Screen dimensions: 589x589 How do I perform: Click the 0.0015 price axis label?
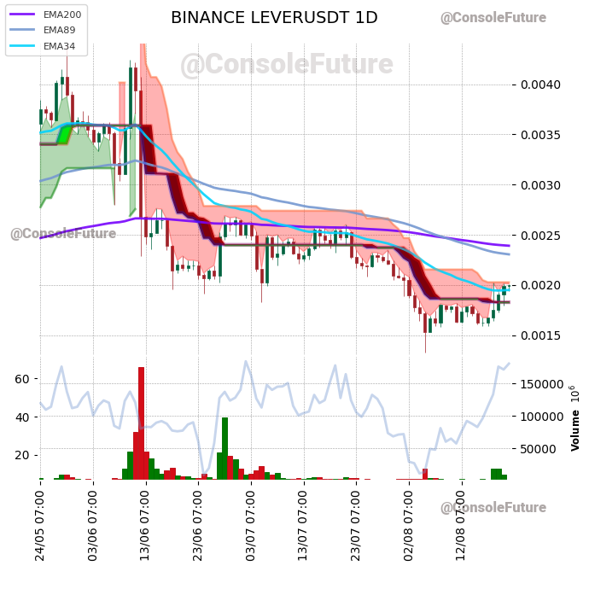pos(540,335)
